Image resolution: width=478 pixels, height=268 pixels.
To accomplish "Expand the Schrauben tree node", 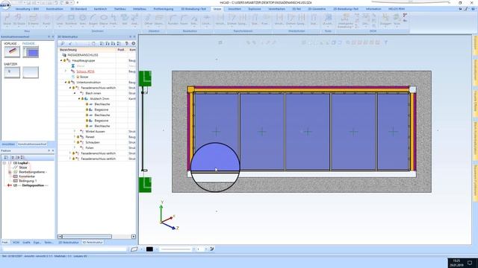I will click(75, 142).
